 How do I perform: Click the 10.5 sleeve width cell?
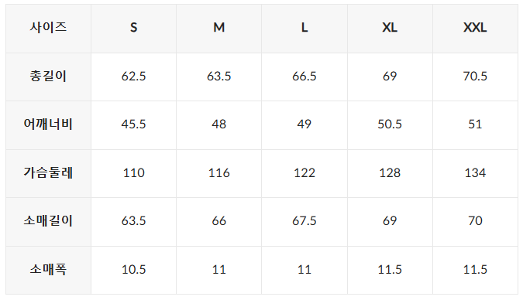(134, 270)
